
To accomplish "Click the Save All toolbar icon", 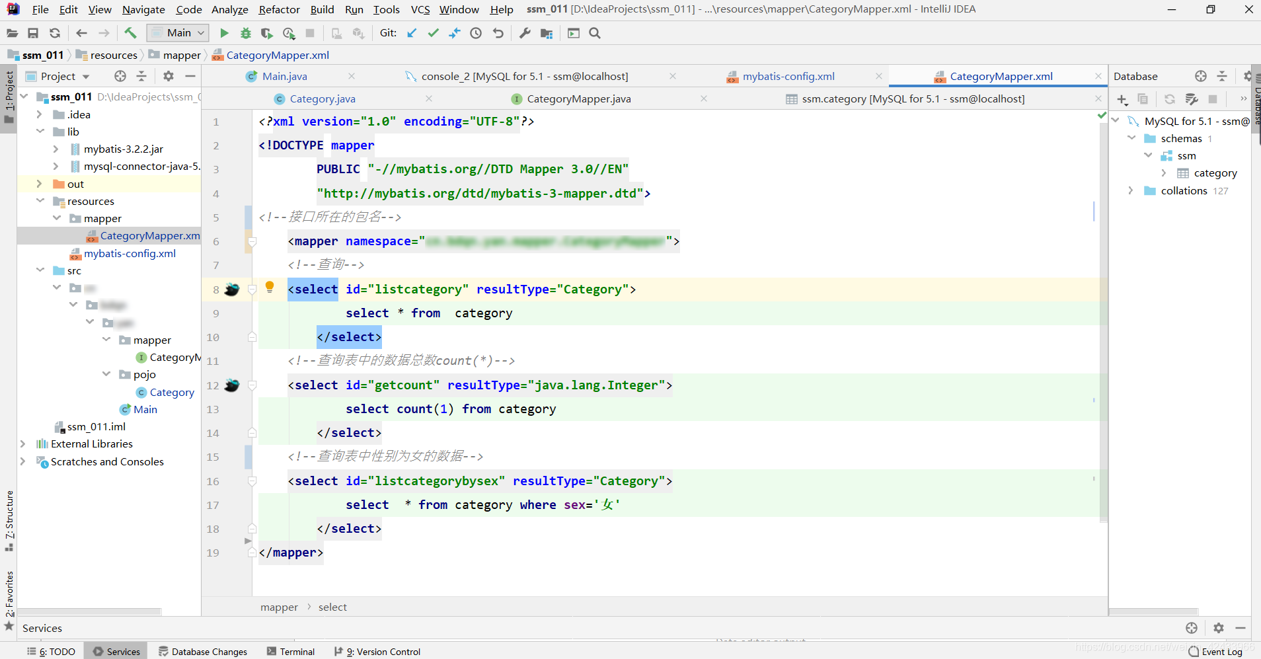I will [x=33, y=33].
